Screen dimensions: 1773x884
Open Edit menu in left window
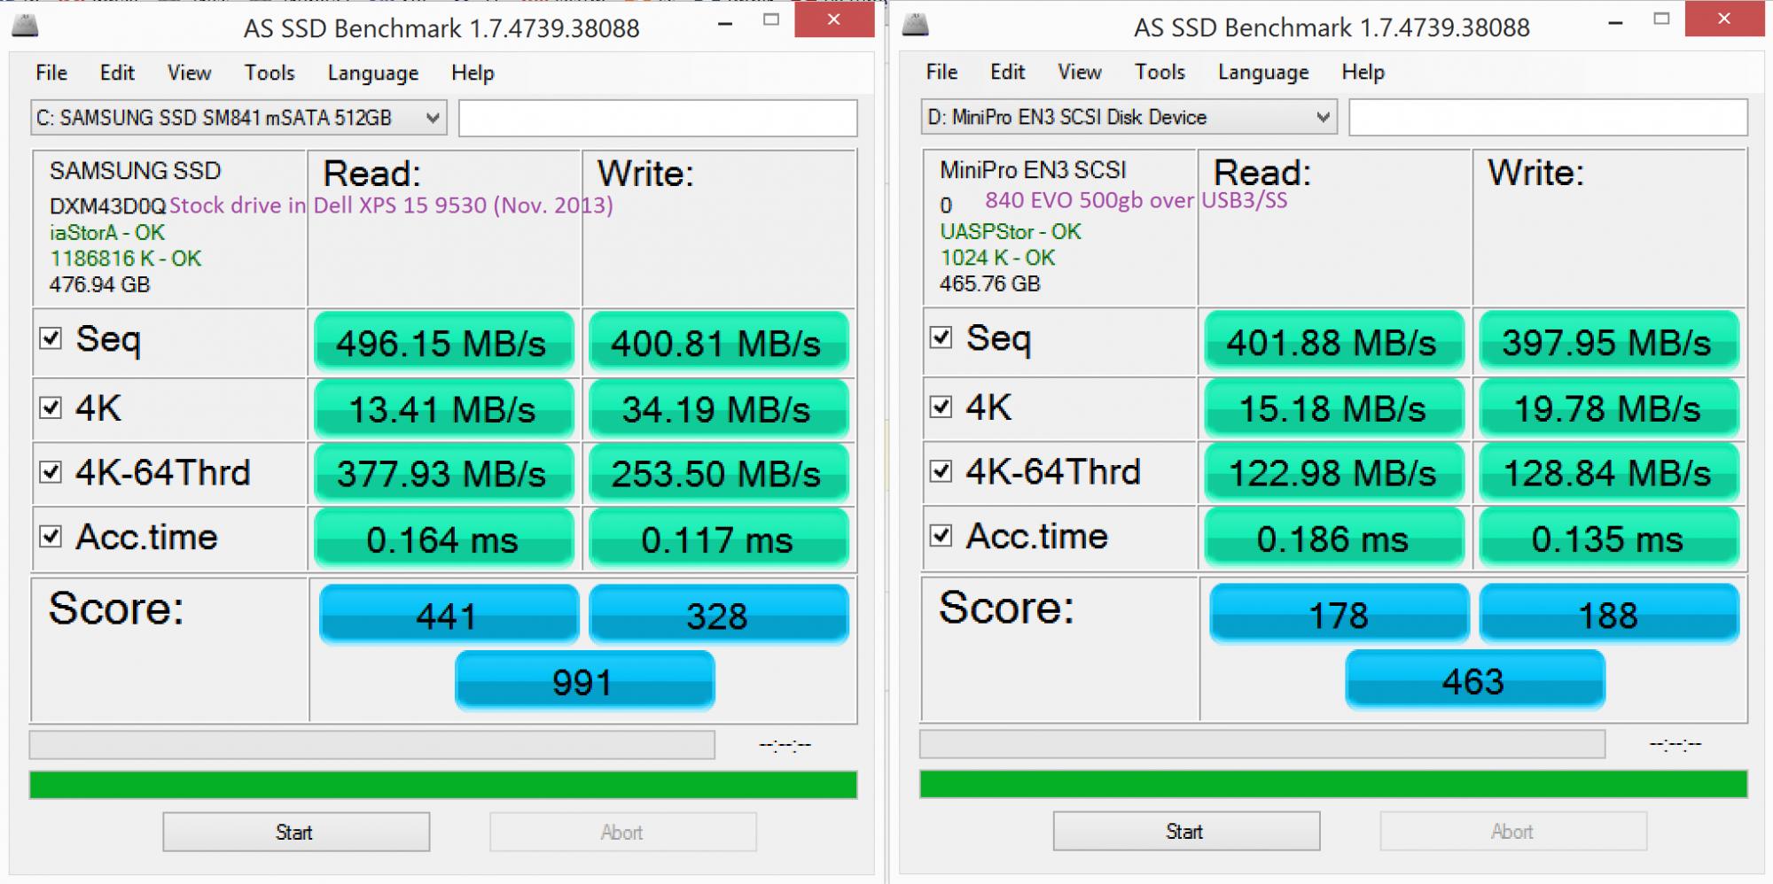[x=117, y=73]
